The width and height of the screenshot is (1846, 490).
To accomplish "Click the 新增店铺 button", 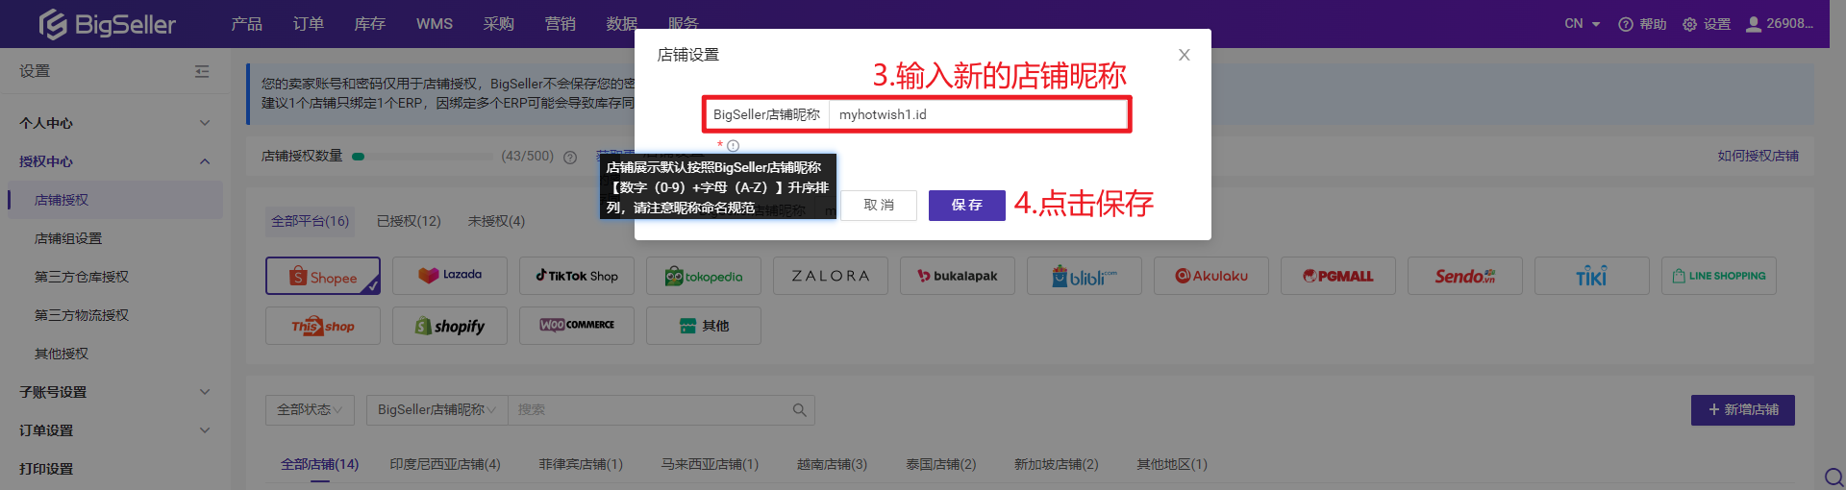I will (x=1743, y=410).
